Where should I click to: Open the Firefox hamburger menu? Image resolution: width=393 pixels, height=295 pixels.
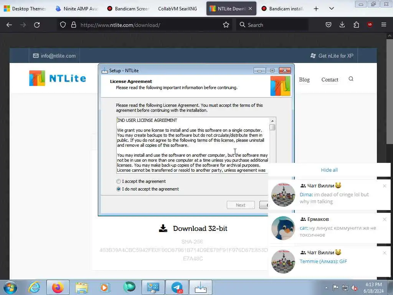[x=384, y=25]
